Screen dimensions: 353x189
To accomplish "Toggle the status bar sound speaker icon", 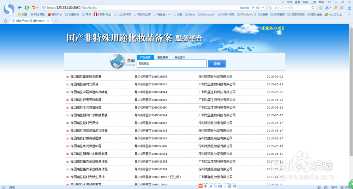I will (318, 187).
